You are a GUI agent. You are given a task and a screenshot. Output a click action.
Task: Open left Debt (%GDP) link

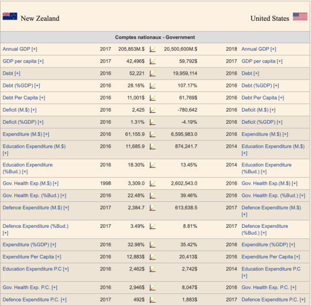coord(21,86)
